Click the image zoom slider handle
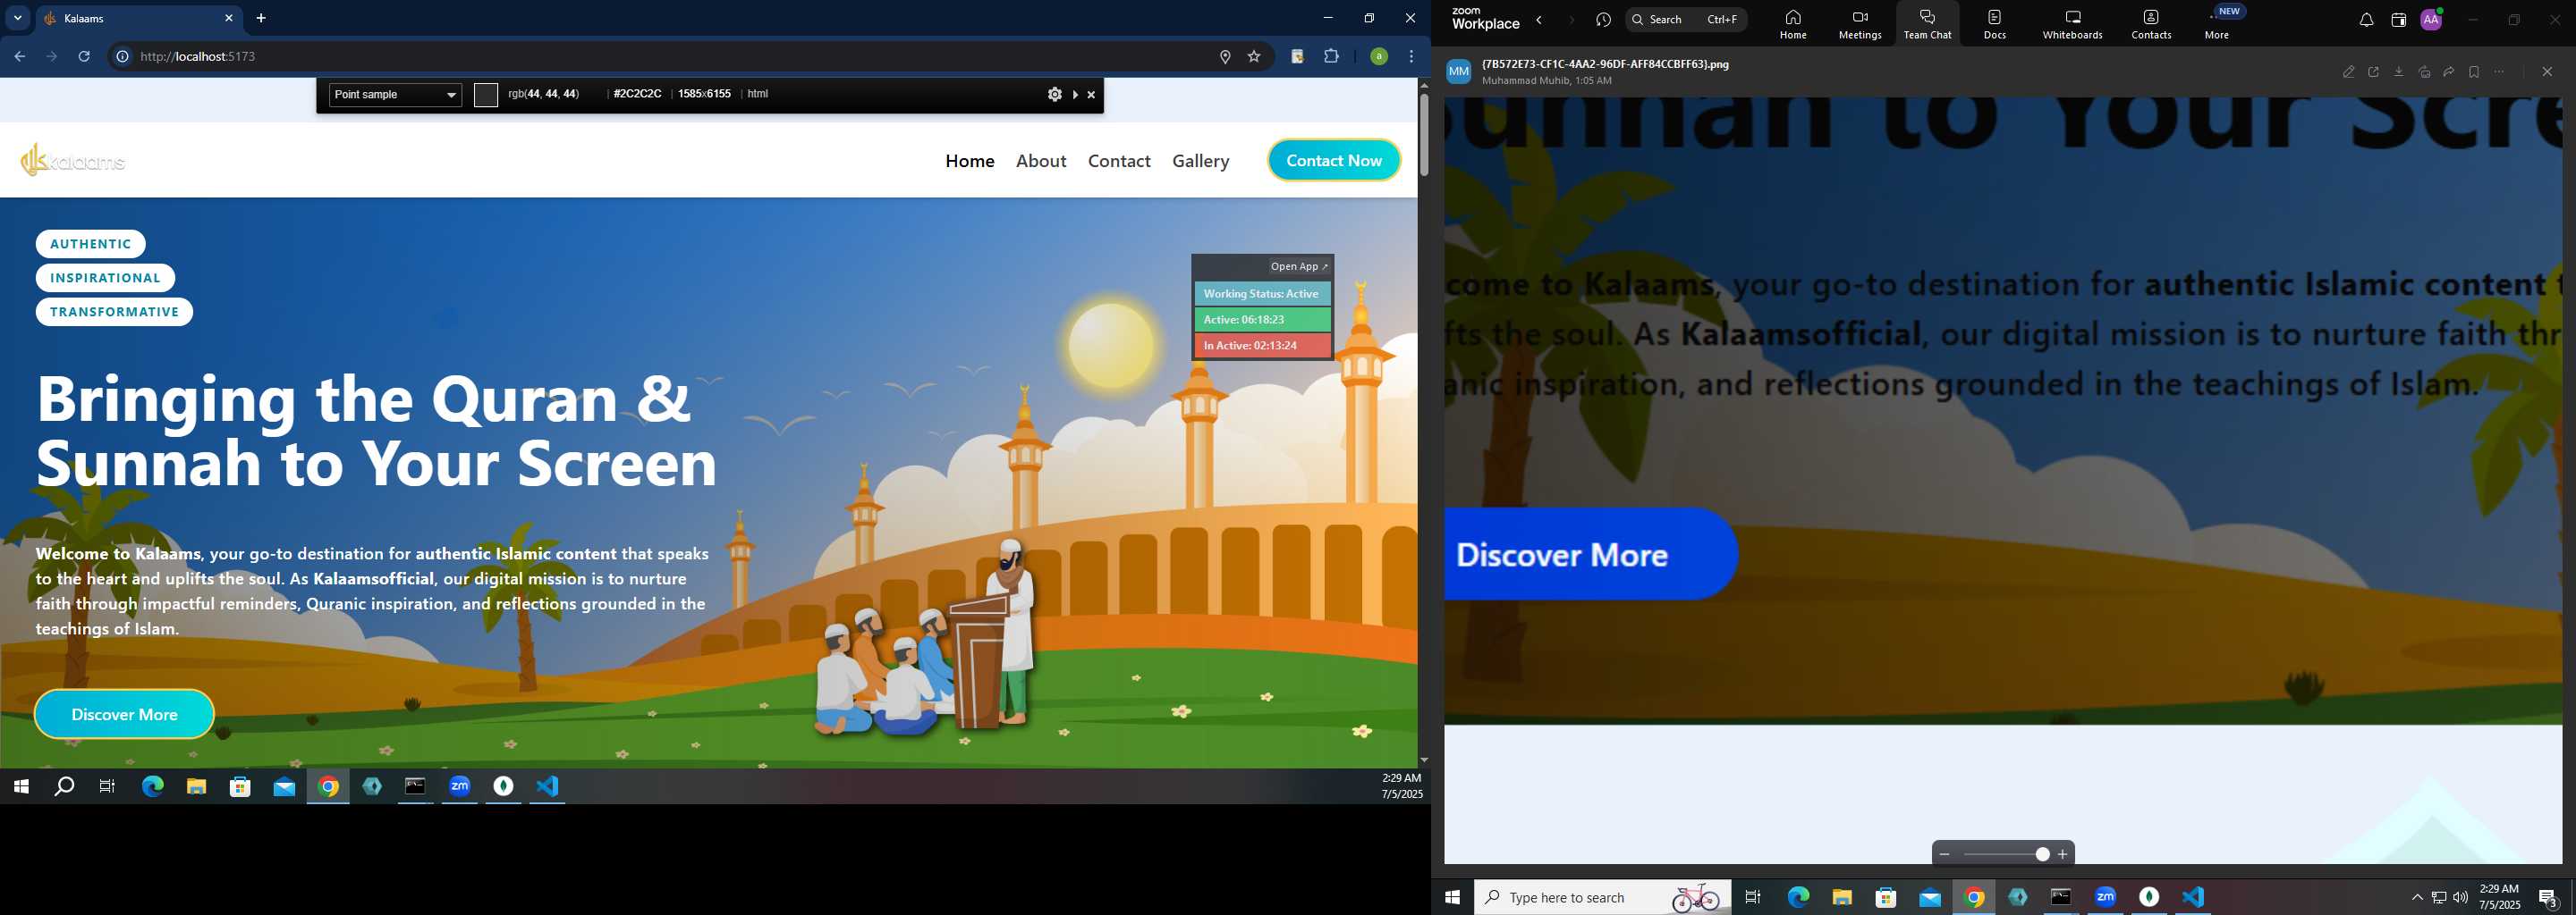This screenshot has height=915, width=2576. point(2042,854)
